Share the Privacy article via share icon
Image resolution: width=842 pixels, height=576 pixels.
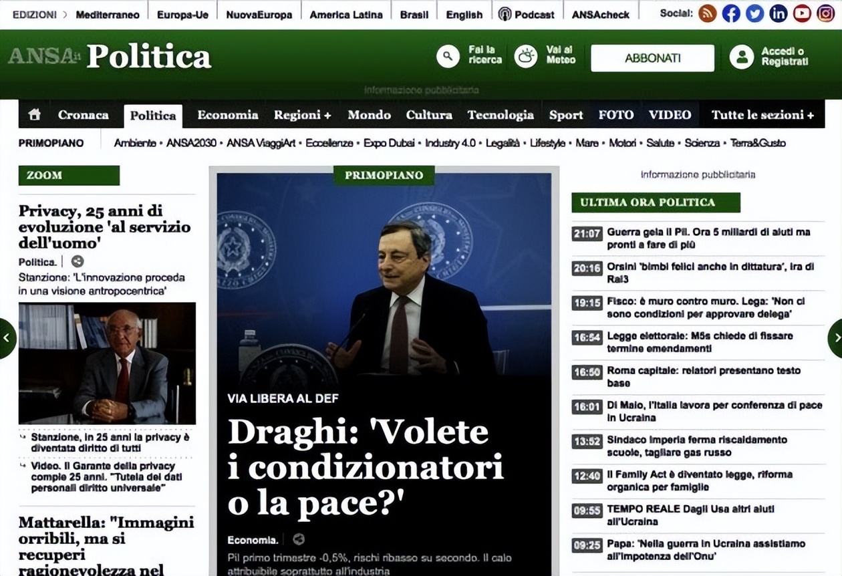point(78,262)
